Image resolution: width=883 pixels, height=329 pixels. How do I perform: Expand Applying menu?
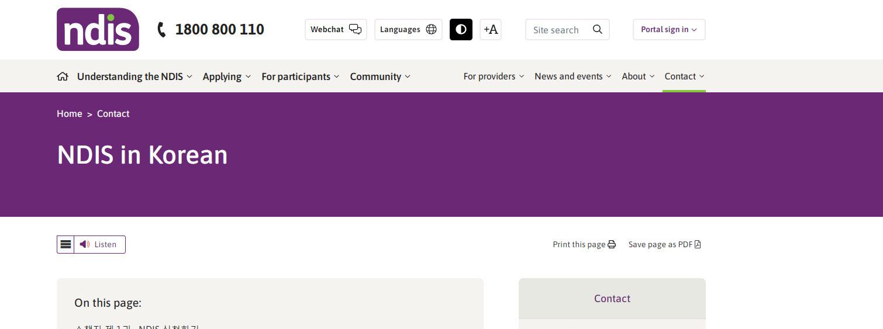point(227,77)
